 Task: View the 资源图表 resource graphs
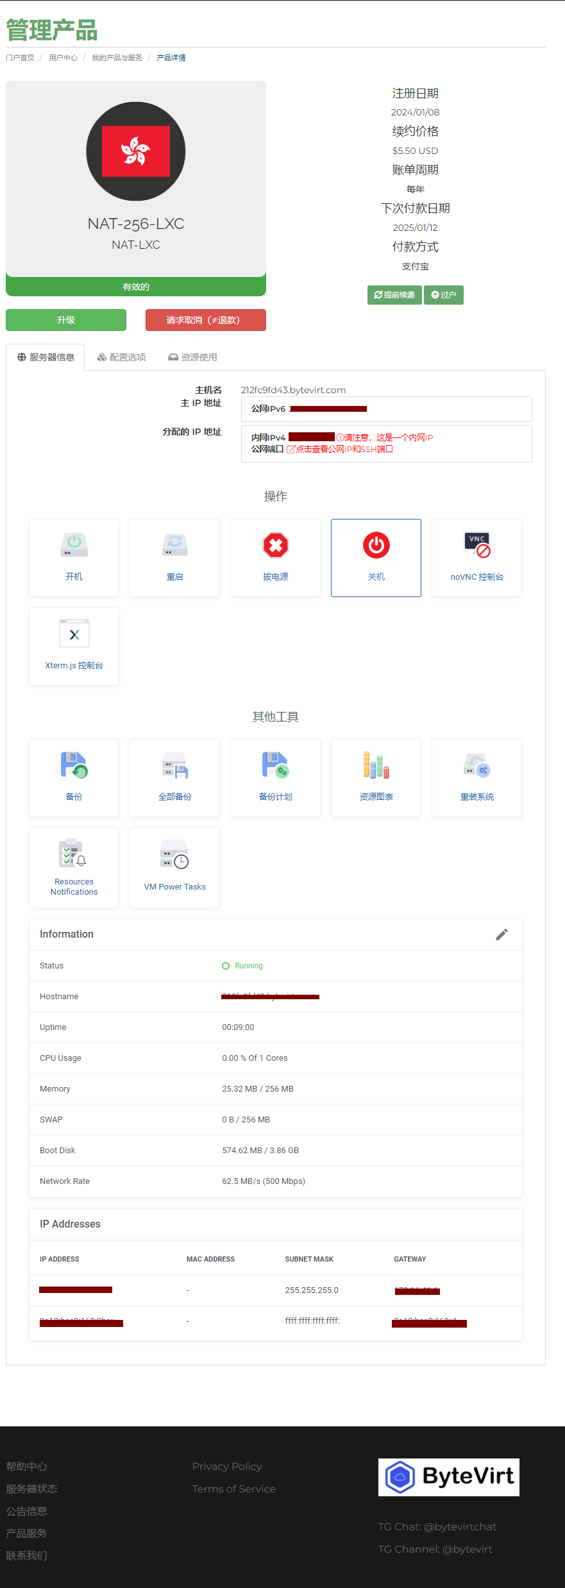(x=376, y=766)
